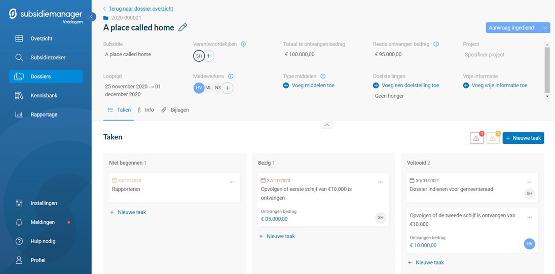Screen dimensions: 555x274
Task: Add a responsible person with plus icon
Action: 209,56
